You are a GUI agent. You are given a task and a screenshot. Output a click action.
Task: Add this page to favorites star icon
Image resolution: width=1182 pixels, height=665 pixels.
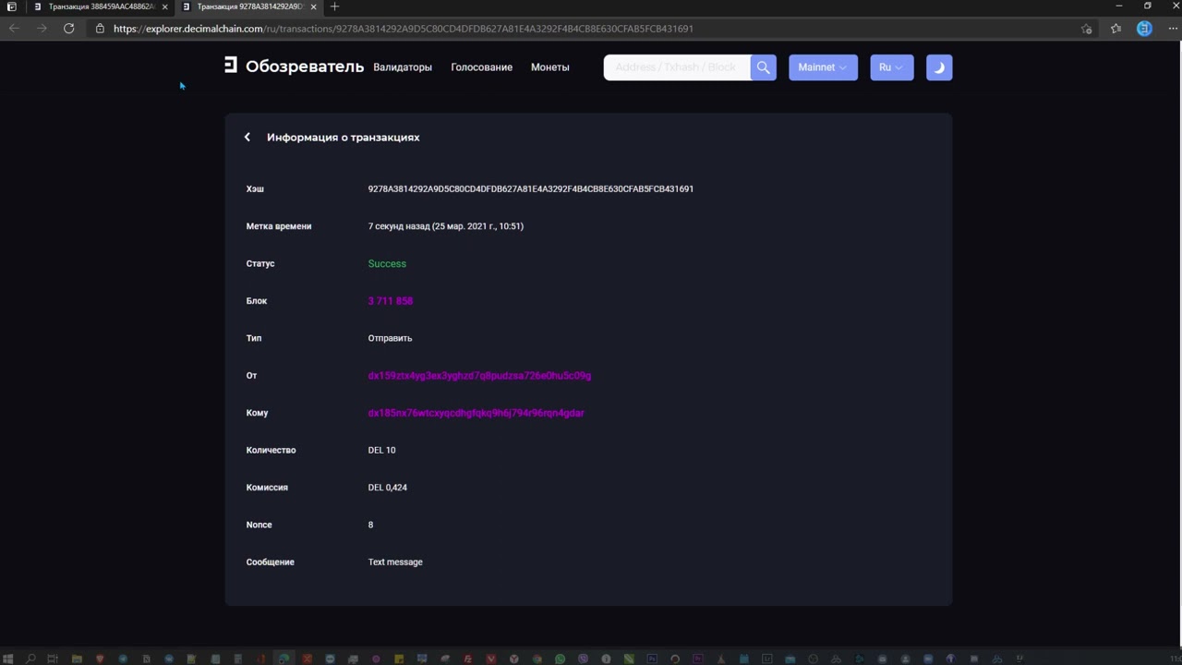click(x=1086, y=29)
